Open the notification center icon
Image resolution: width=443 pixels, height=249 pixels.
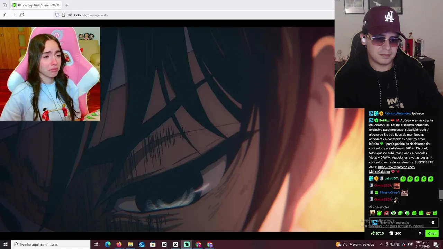pyautogui.click(x=436, y=245)
